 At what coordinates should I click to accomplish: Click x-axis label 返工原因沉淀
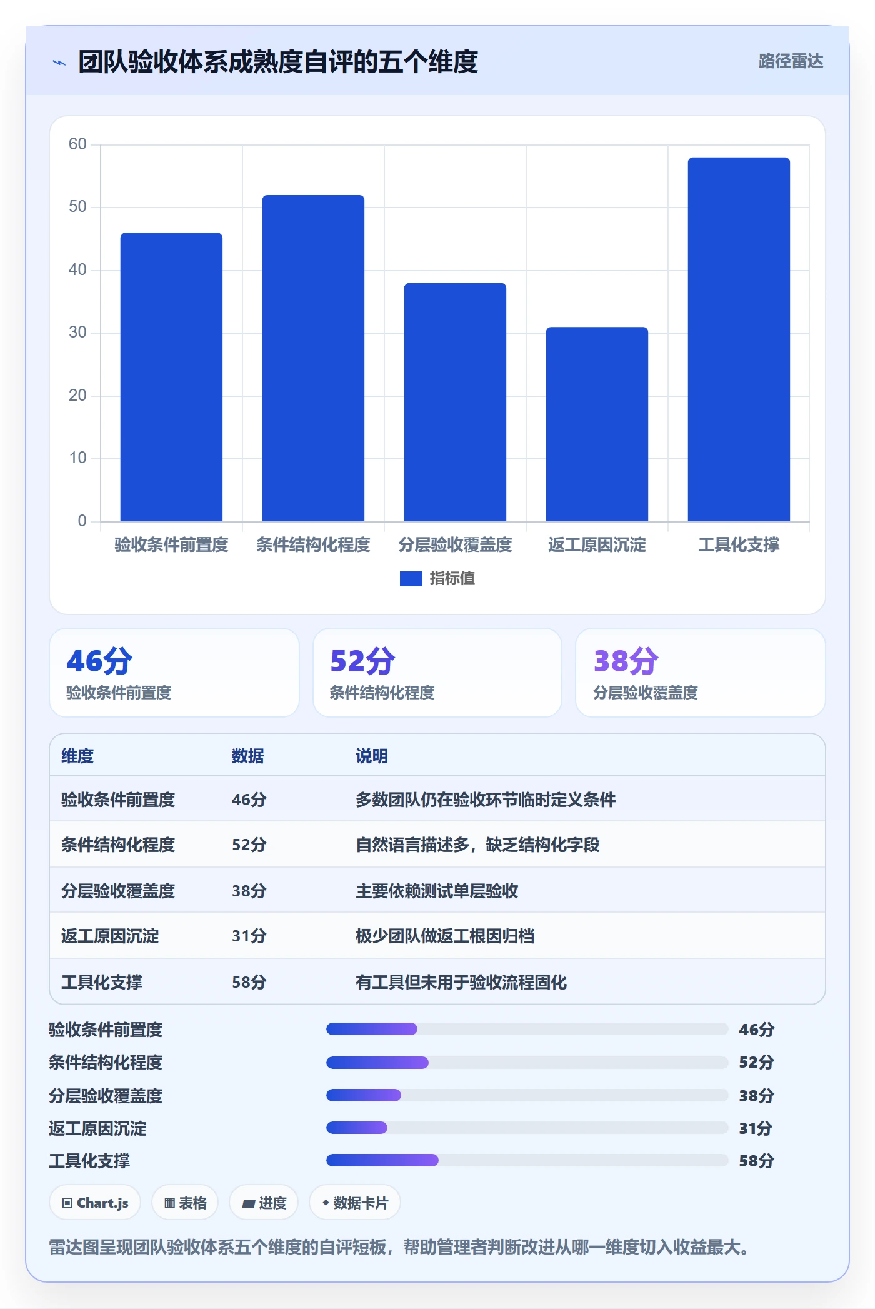[597, 545]
